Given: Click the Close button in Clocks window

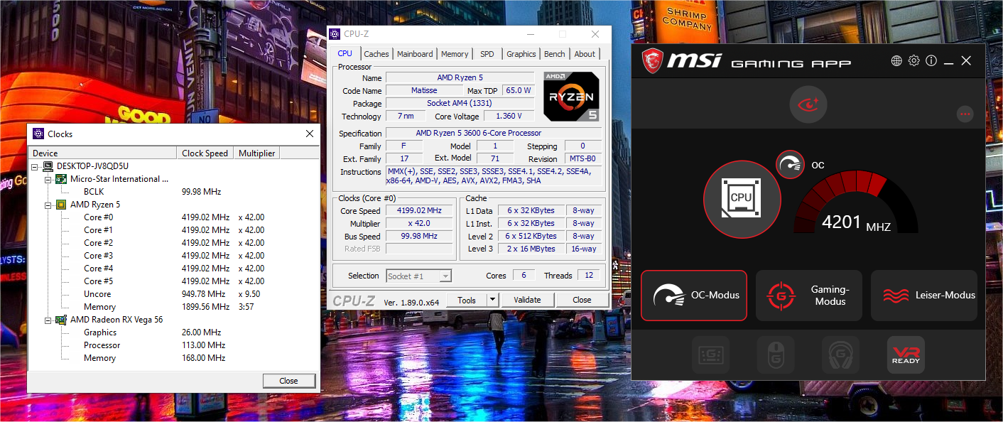Looking at the screenshot, I should pyautogui.click(x=288, y=381).
